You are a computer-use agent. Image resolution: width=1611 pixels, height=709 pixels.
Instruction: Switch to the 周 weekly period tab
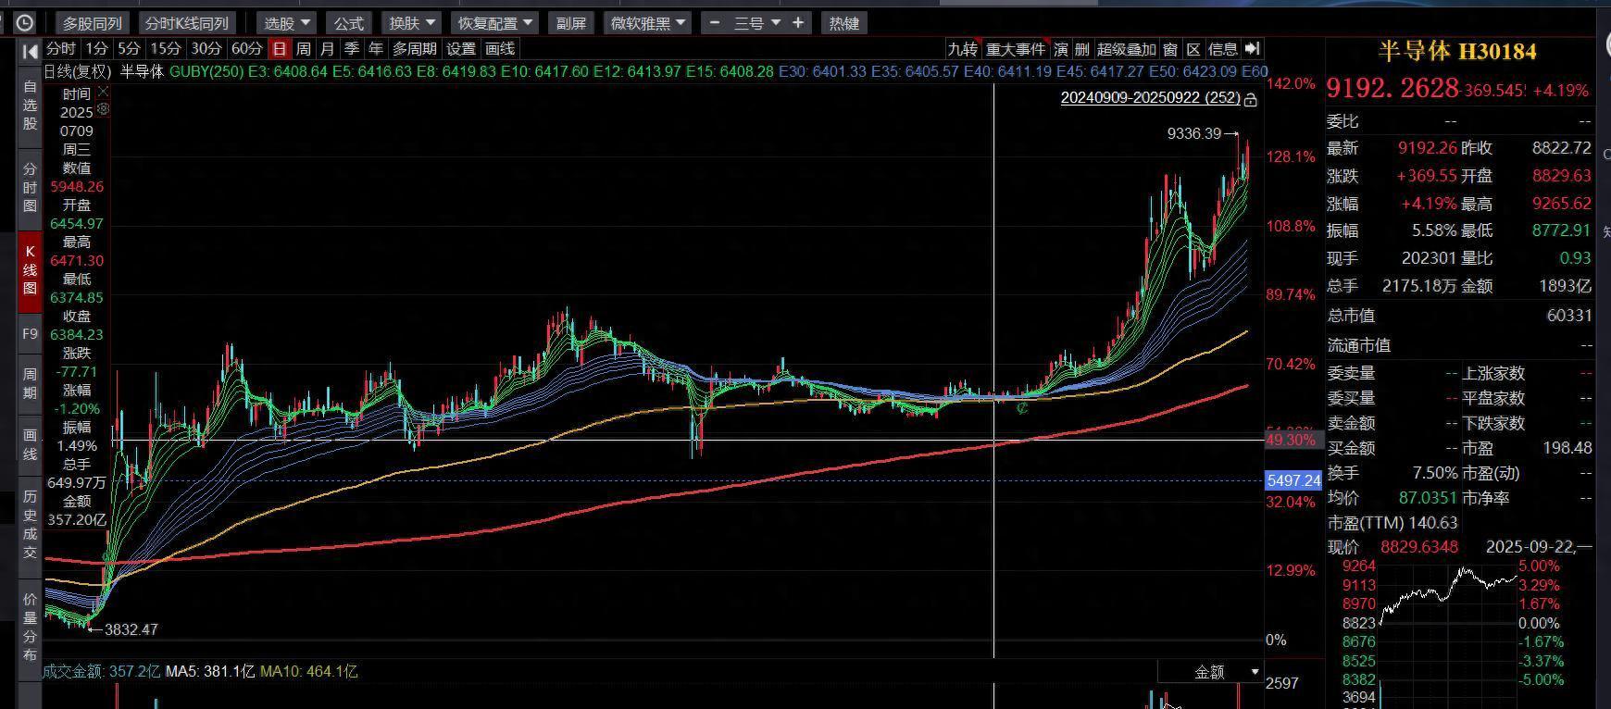pos(303,49)
